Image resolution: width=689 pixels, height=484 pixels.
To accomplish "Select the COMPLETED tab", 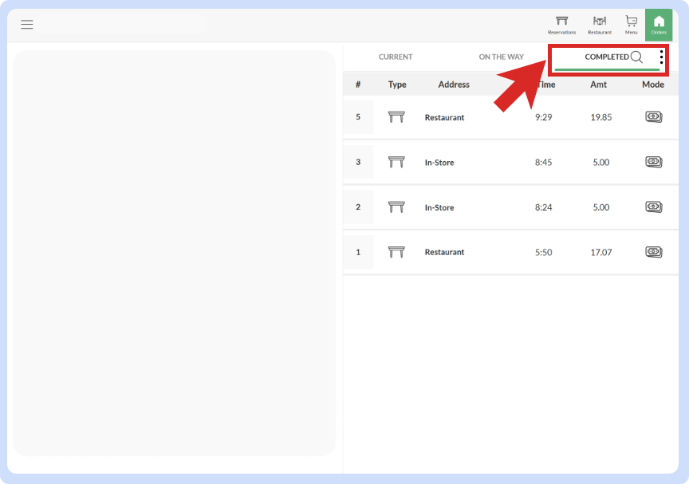I will point(608,57).
